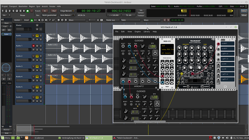The height and width of the screenshot is (140, 249).
Task: Play the selected range button
Action: (20, 11)
